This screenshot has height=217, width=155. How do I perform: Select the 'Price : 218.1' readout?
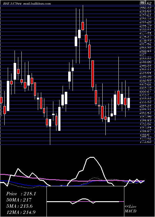pos(21,194)
